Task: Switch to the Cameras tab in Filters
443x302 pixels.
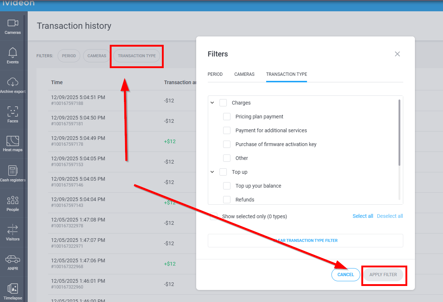Action: coord(244,74)
